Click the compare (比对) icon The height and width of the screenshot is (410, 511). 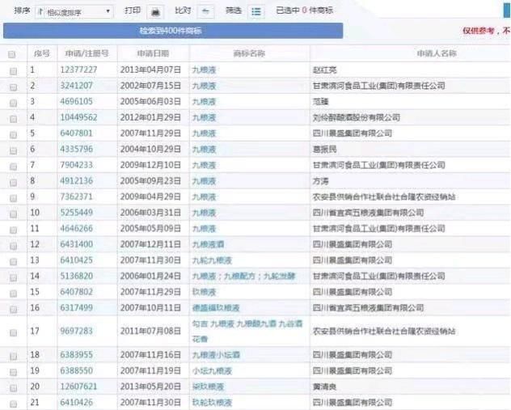click(205, 11)
